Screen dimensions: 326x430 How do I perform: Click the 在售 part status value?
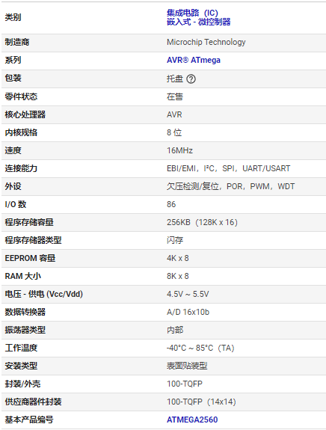pos(175,96)
